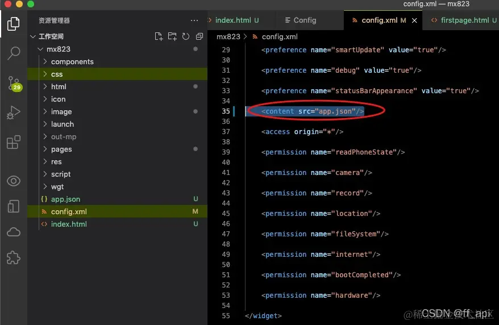Click the bootCompleted permission line
The image size is (499, 325).
click(331, 275)
